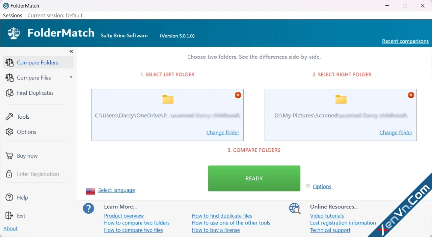
Task: Click Current session: Default label
Action: click(55, 16)
